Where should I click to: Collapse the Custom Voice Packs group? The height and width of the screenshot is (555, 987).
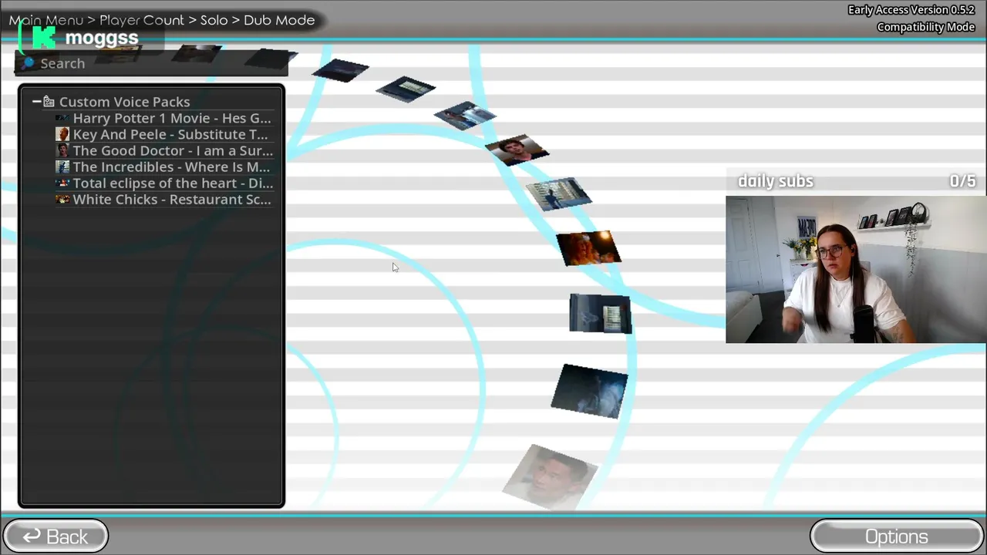[36, 102]
